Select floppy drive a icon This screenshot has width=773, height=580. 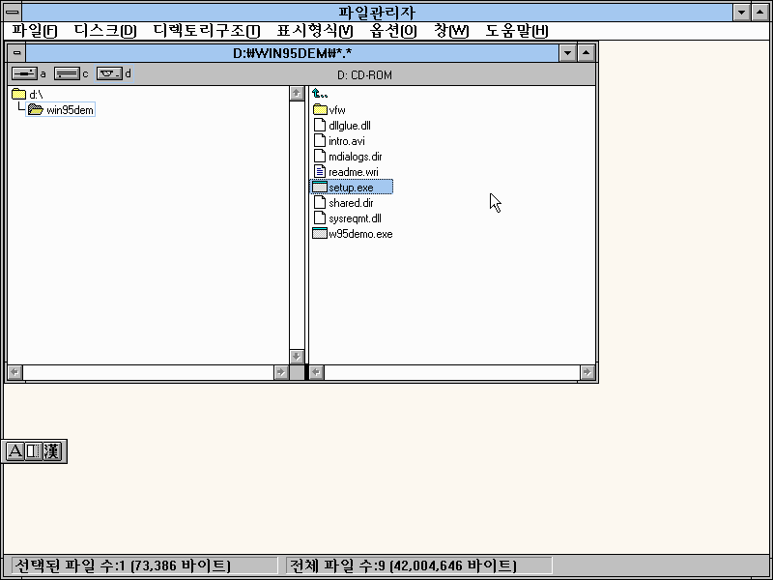click(24, 73)
